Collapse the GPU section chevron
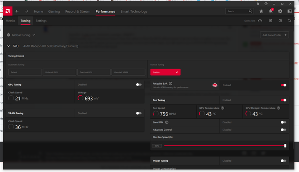 coord(8,46)
